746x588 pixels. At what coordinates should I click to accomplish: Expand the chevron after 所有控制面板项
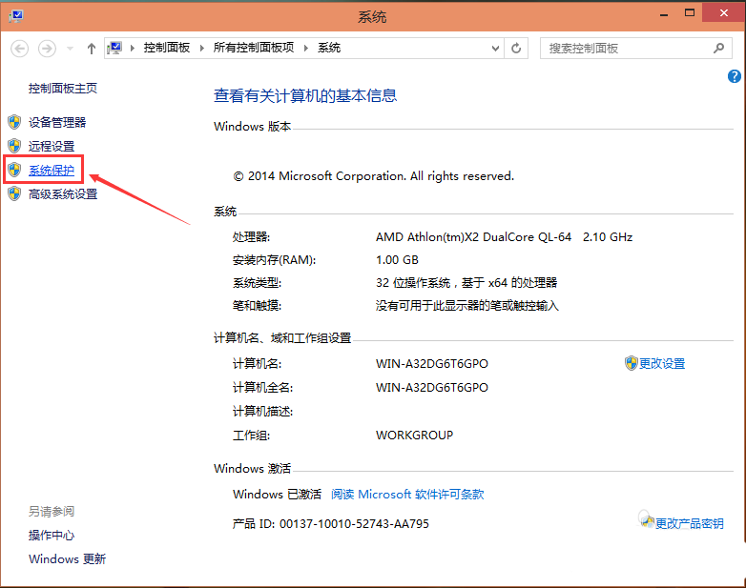[x=306, y=48]
